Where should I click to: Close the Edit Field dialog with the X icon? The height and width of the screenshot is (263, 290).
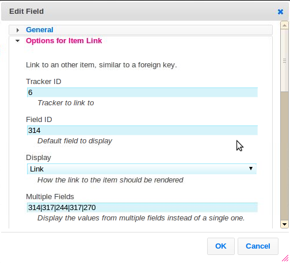[x=280, y=12]
